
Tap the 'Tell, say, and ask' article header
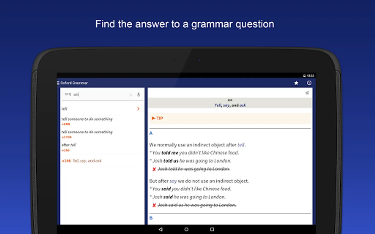pyautogui.click(x=230, y=103)
